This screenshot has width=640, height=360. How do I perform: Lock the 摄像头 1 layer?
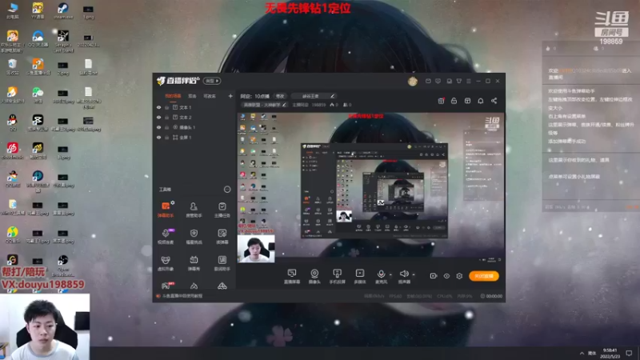point(167,127)
